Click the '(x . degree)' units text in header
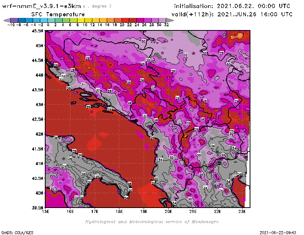Screen dimensions: 304x235 (x=93, y=6)
